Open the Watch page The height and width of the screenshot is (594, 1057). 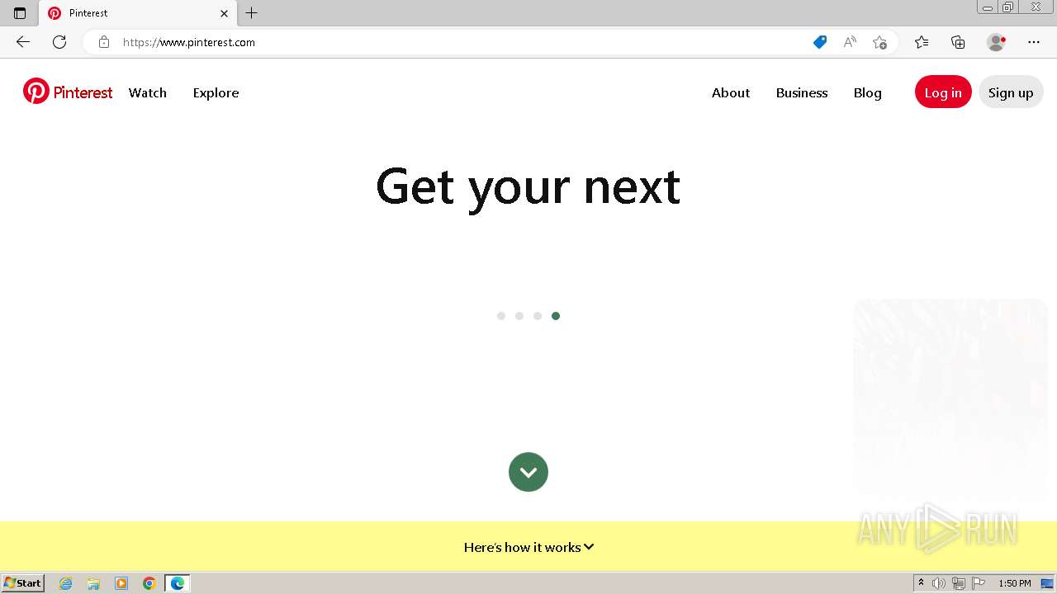coord(148,92)
